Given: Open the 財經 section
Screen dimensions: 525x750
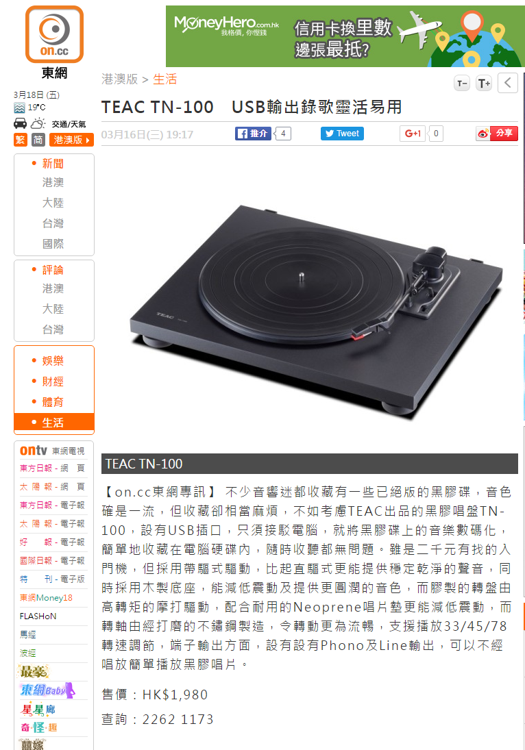Looking at the screenshot, I should coord(53,382).
